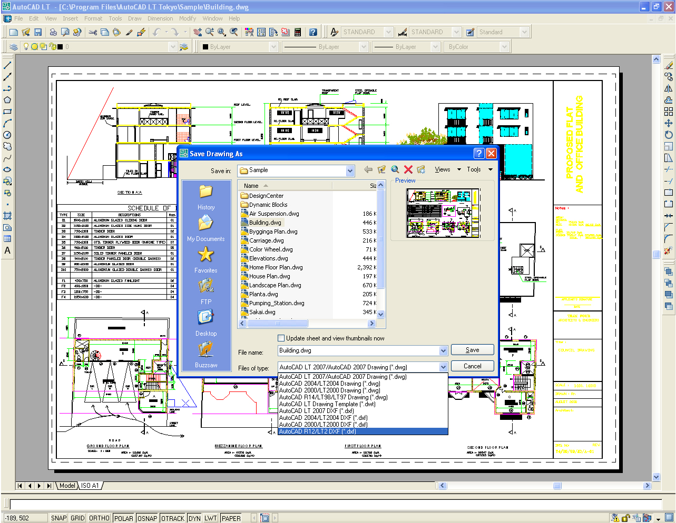Go to My Documents in the places bar
The height and width of the screenshot is (523, 676).
pos(206,228)
